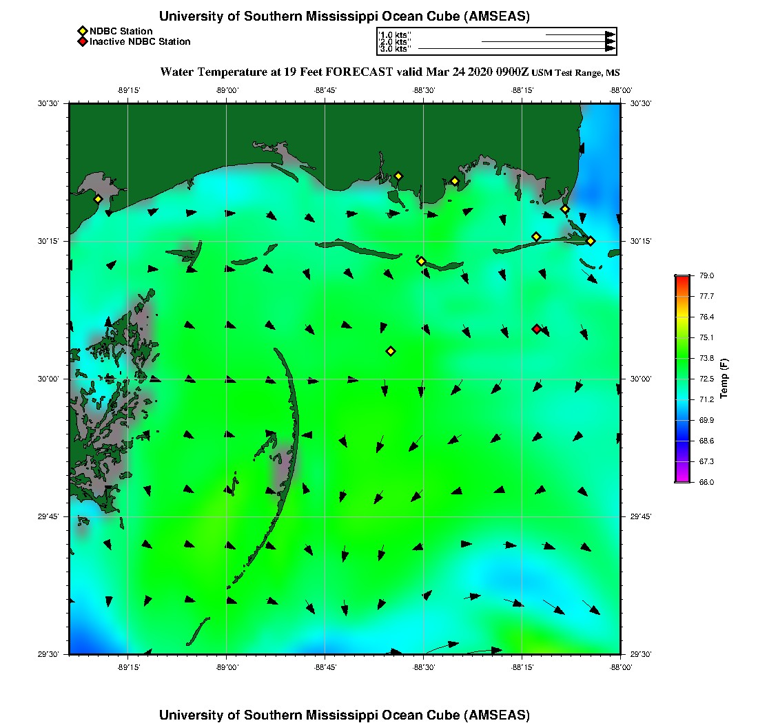Select the red inactive station marker on the map

point(536,329)
